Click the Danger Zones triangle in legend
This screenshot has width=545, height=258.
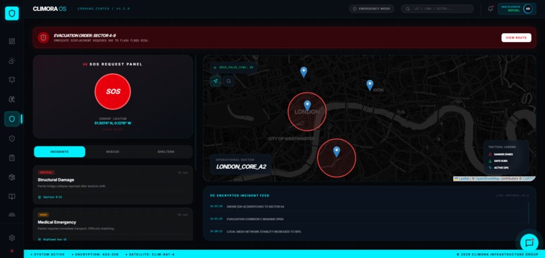(x=490, y=154)
